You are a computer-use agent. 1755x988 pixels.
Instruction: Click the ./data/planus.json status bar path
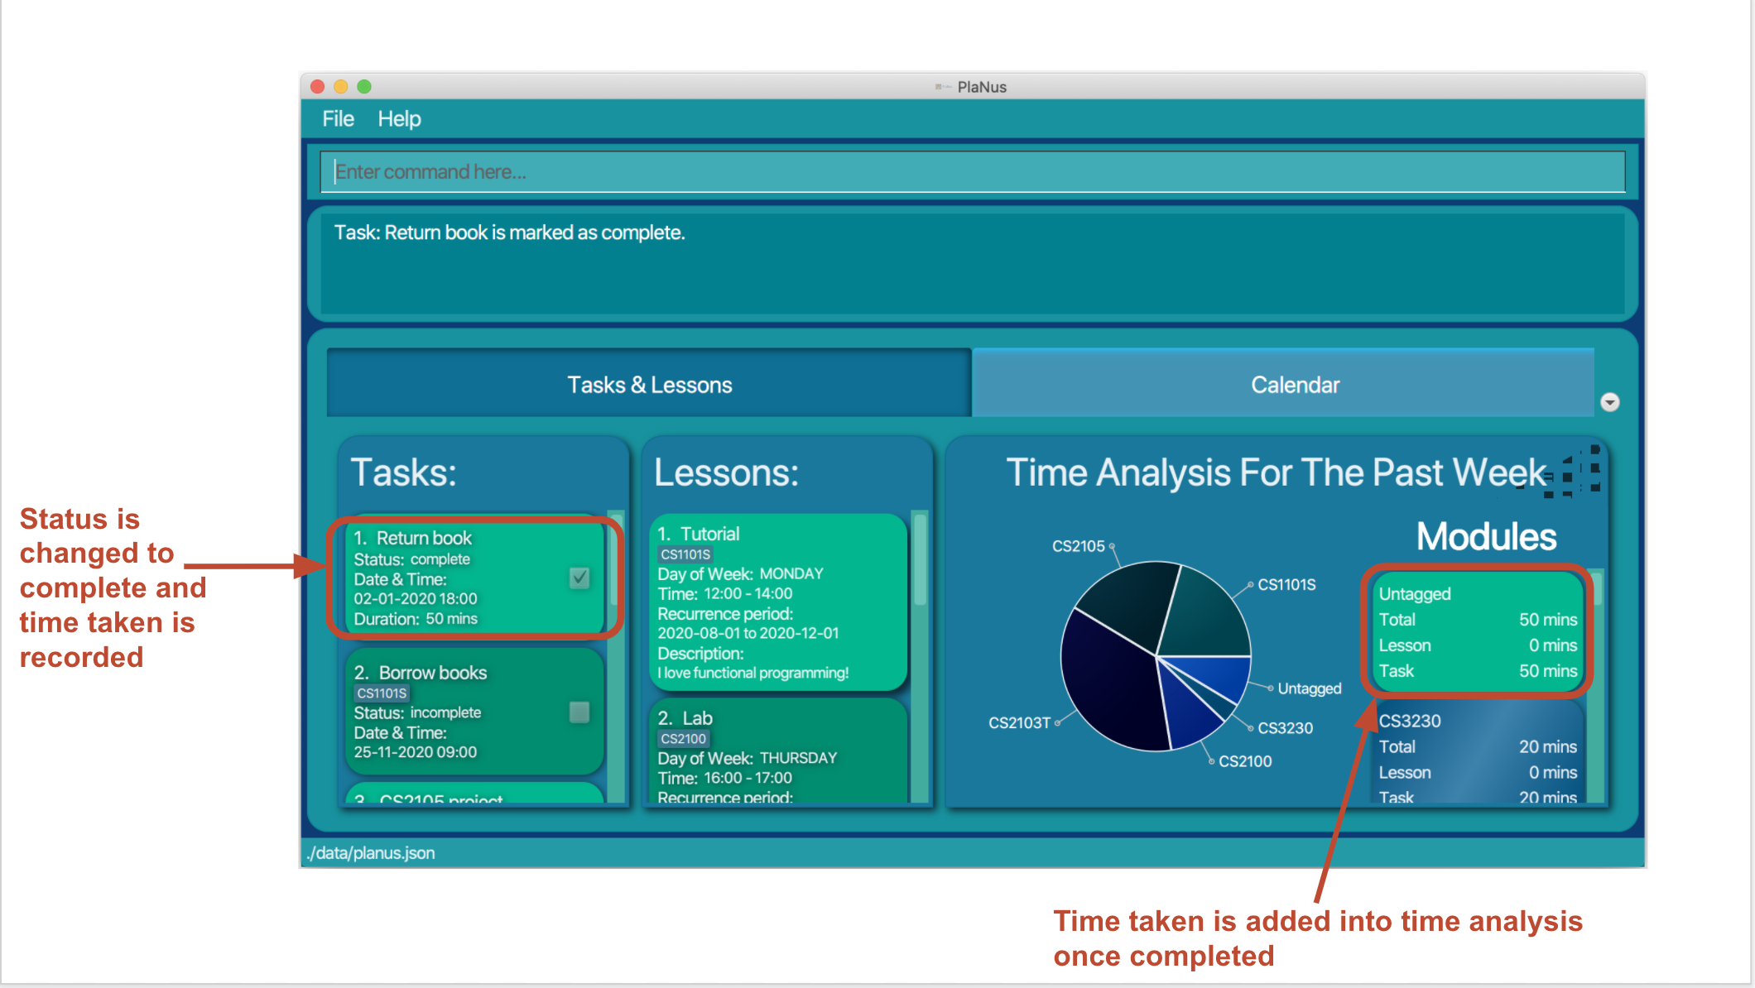371,853
